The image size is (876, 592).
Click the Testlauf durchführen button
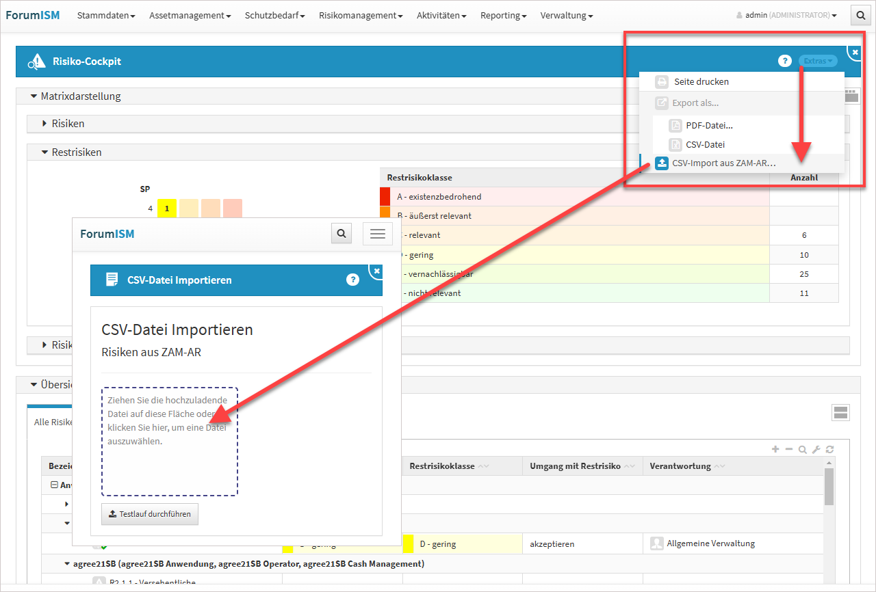150,514
